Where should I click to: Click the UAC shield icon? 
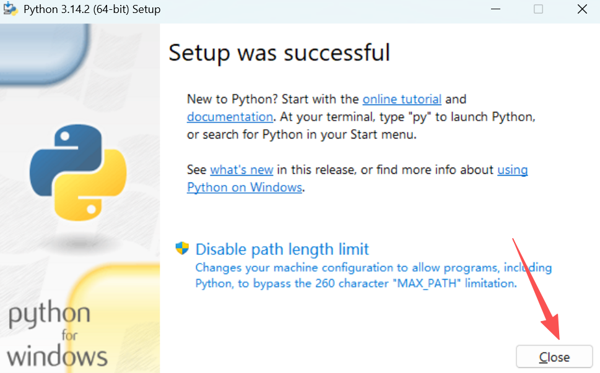pyautogui.click(x=182, y=249)
